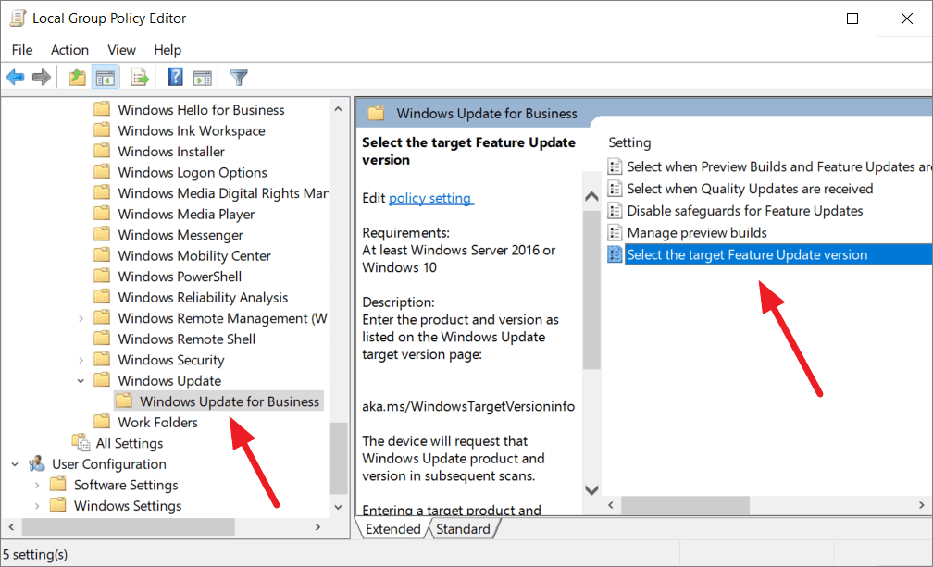Image resolution: width=933 pixels, height=567 pixels.
Task: Select Windows Update for Business tree item
Action: pyautogui.click(x=230, y=401)
